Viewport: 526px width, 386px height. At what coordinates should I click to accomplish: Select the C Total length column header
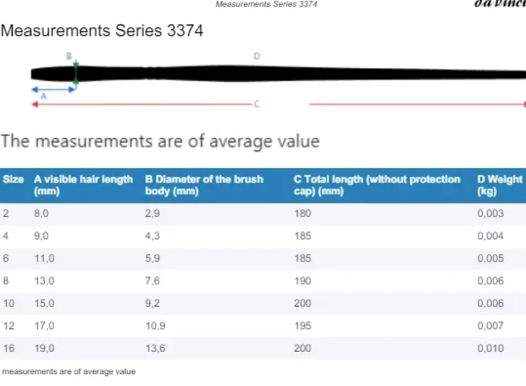coord(377,185)
